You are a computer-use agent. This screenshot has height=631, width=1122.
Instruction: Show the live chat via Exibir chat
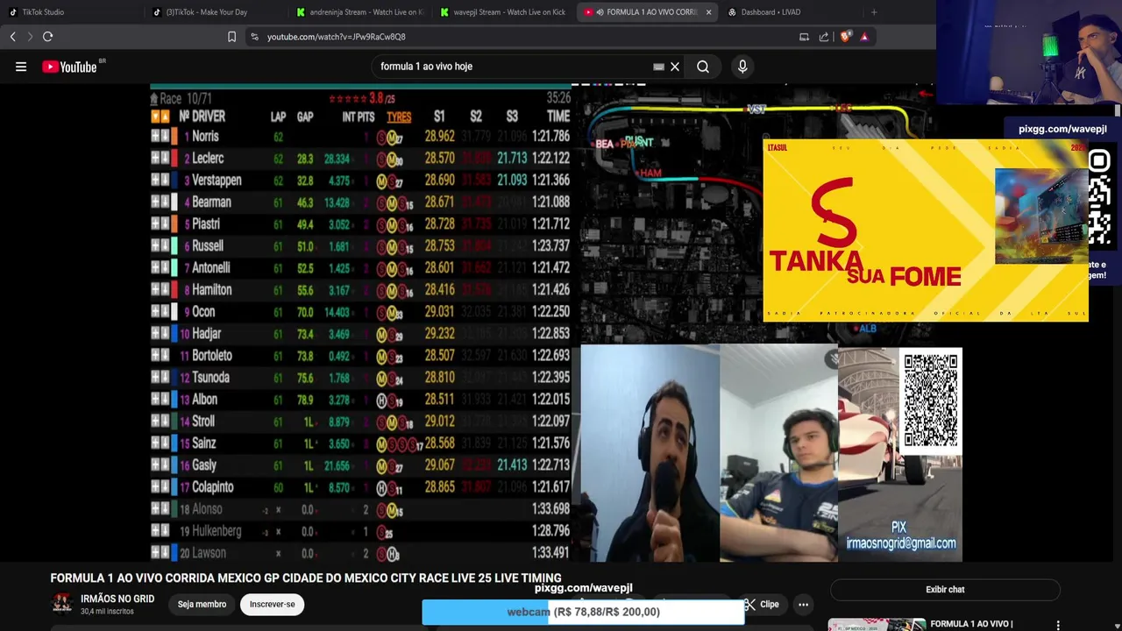(x=945, y=590)
